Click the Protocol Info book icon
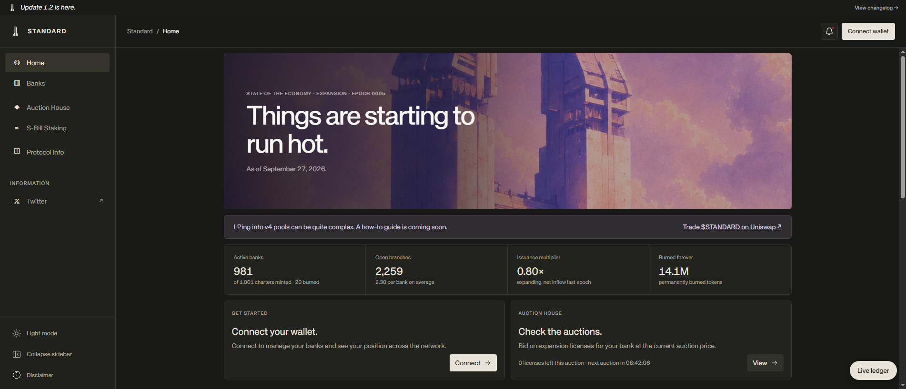The height and width of the screenshot is (389, 906). [17, 152]
